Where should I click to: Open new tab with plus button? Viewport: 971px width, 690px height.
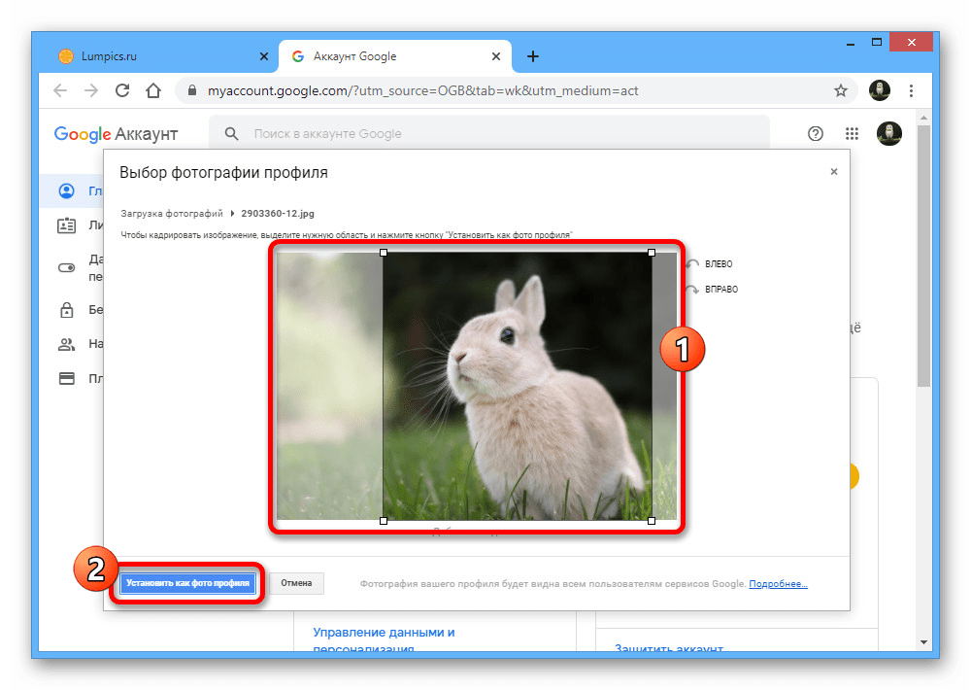pyautogui.click(x=532, y=56)
